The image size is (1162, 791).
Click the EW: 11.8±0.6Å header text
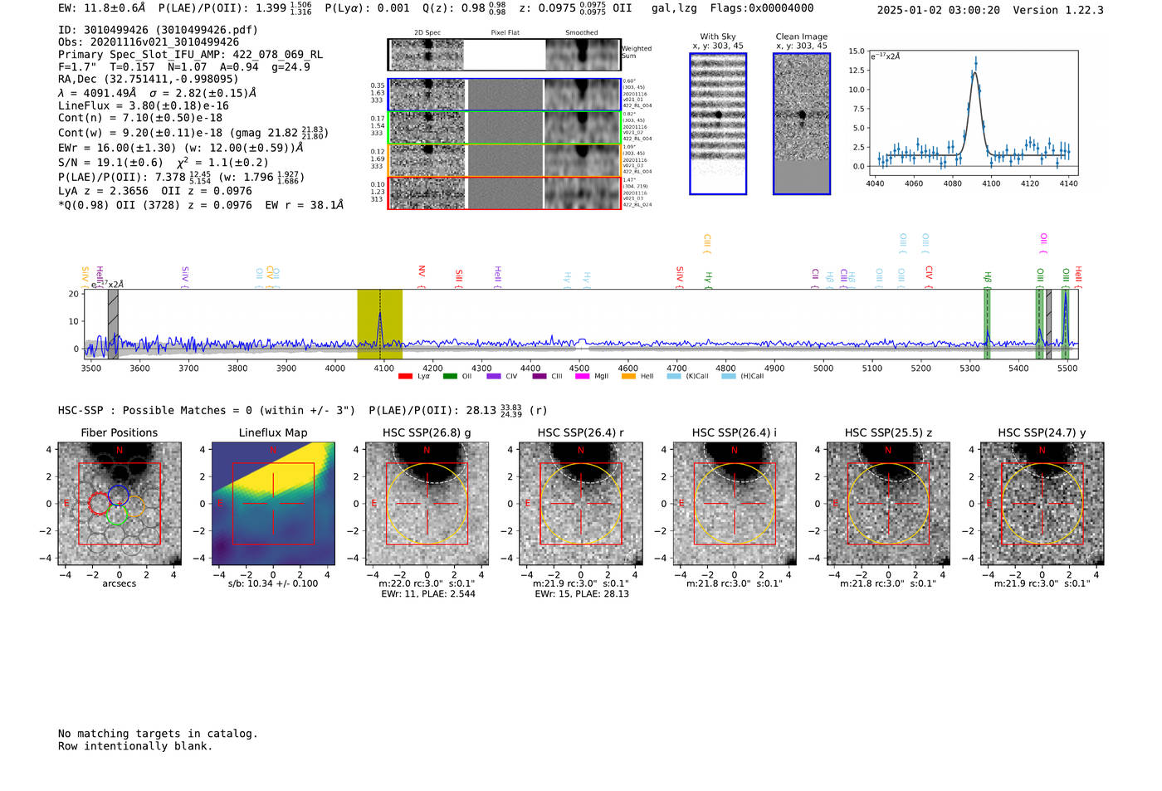click(102, 8)
